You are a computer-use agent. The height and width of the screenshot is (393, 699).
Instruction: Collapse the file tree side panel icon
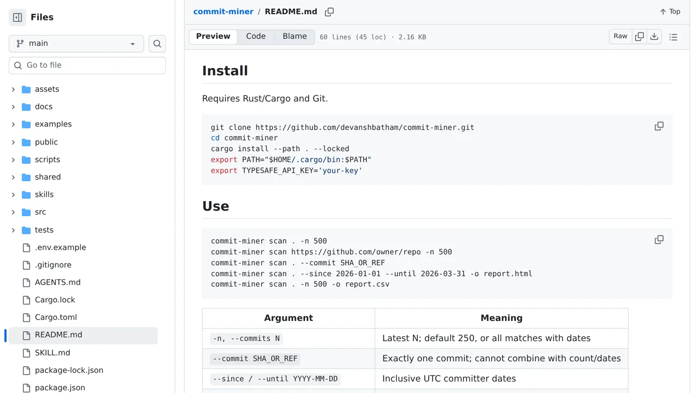[17, 17]
